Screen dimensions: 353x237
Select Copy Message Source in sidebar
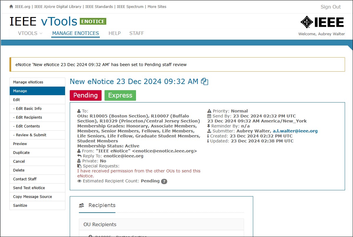pos(37,196)
